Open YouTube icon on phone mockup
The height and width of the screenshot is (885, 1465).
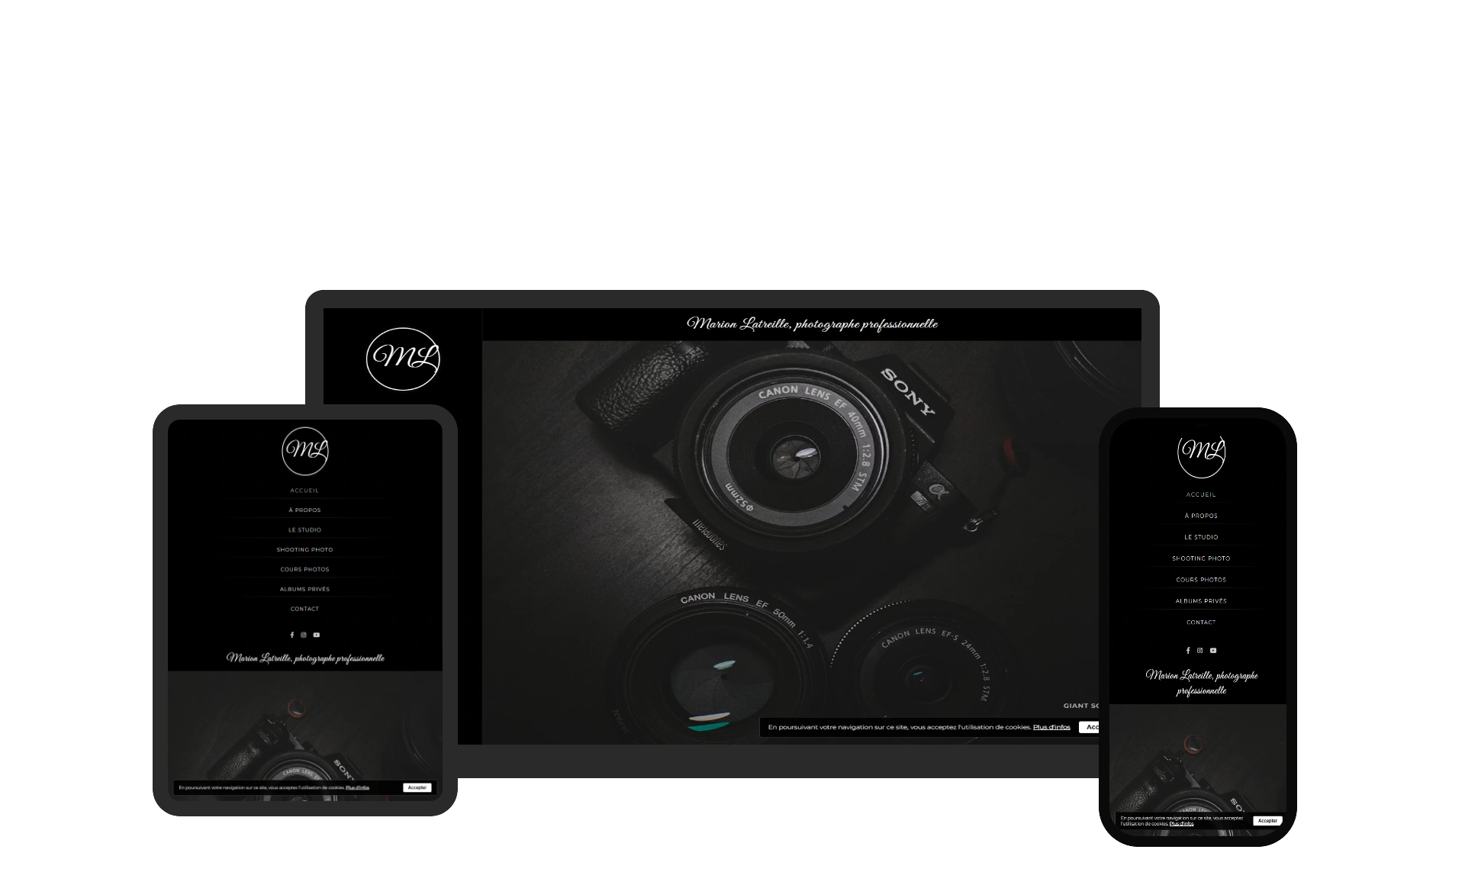(1213, 651)
